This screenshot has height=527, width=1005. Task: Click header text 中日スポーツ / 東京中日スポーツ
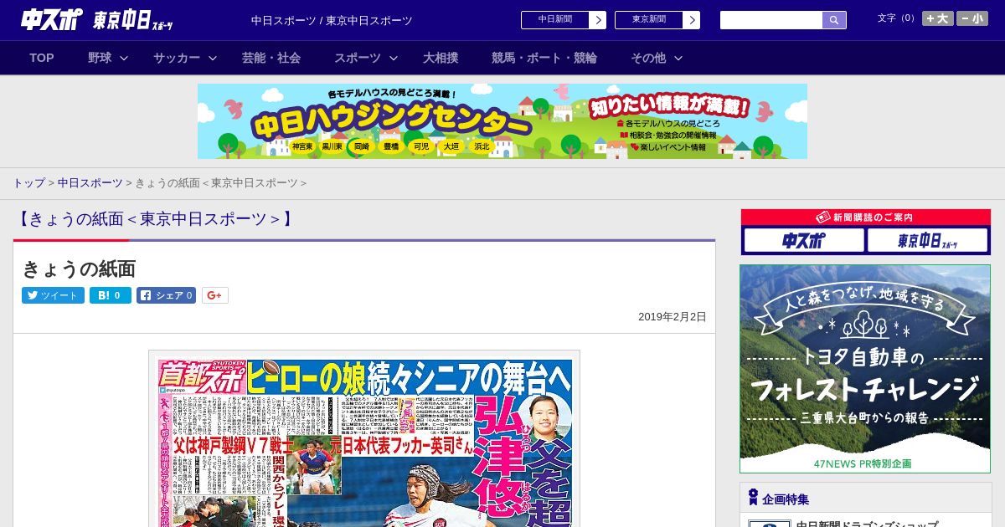tap(332, 20)
